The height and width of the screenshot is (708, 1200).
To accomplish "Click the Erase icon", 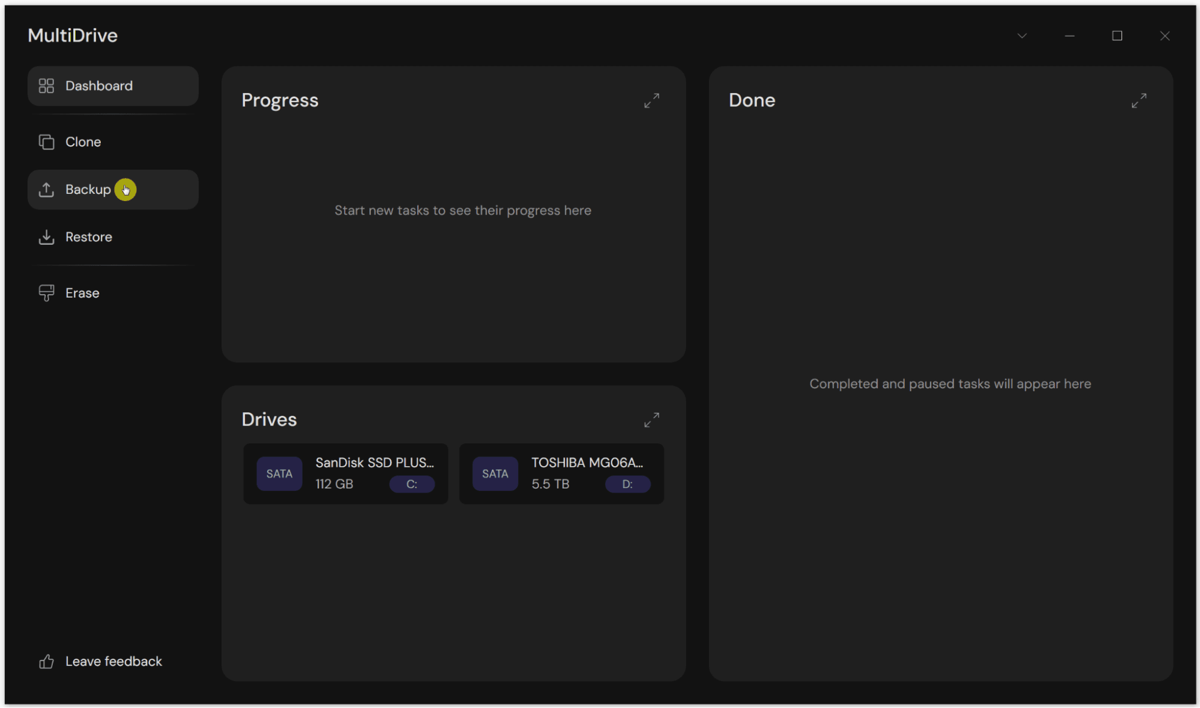I will [46, 293].
